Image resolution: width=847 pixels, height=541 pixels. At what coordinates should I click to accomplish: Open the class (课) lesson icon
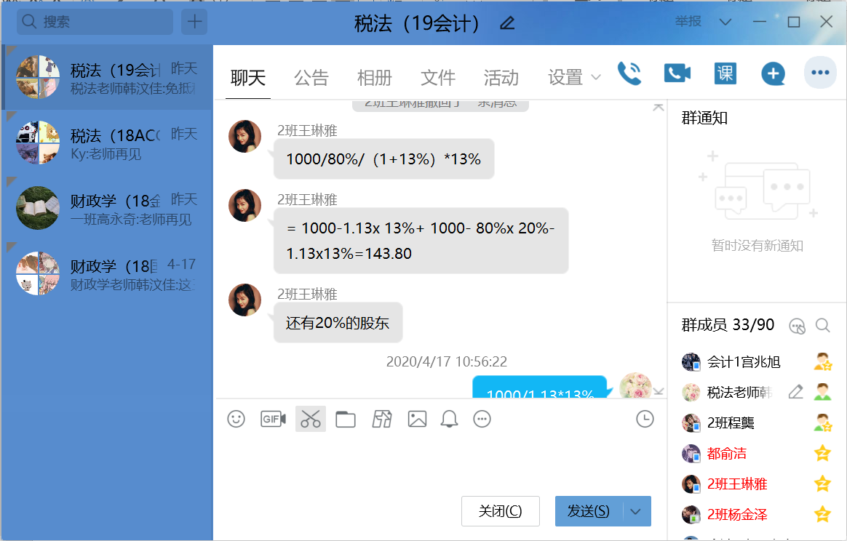725,73
